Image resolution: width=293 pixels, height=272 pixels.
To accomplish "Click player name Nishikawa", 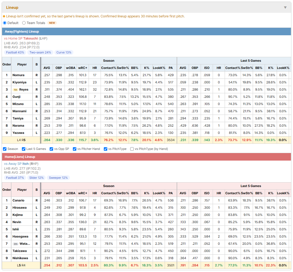I will [20, 258].
